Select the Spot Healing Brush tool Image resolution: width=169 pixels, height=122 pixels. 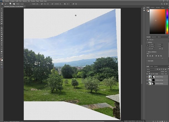(1, 24)
